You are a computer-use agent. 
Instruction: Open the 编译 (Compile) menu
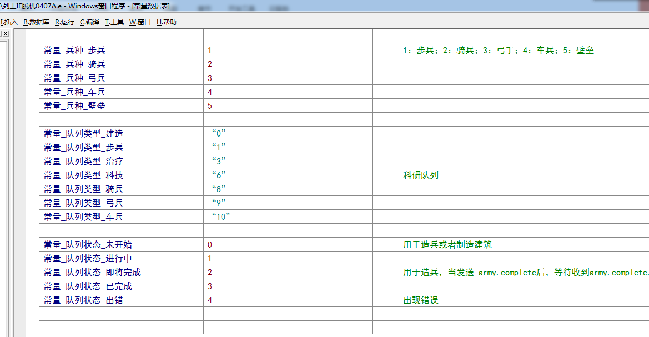tap(89, 22)
